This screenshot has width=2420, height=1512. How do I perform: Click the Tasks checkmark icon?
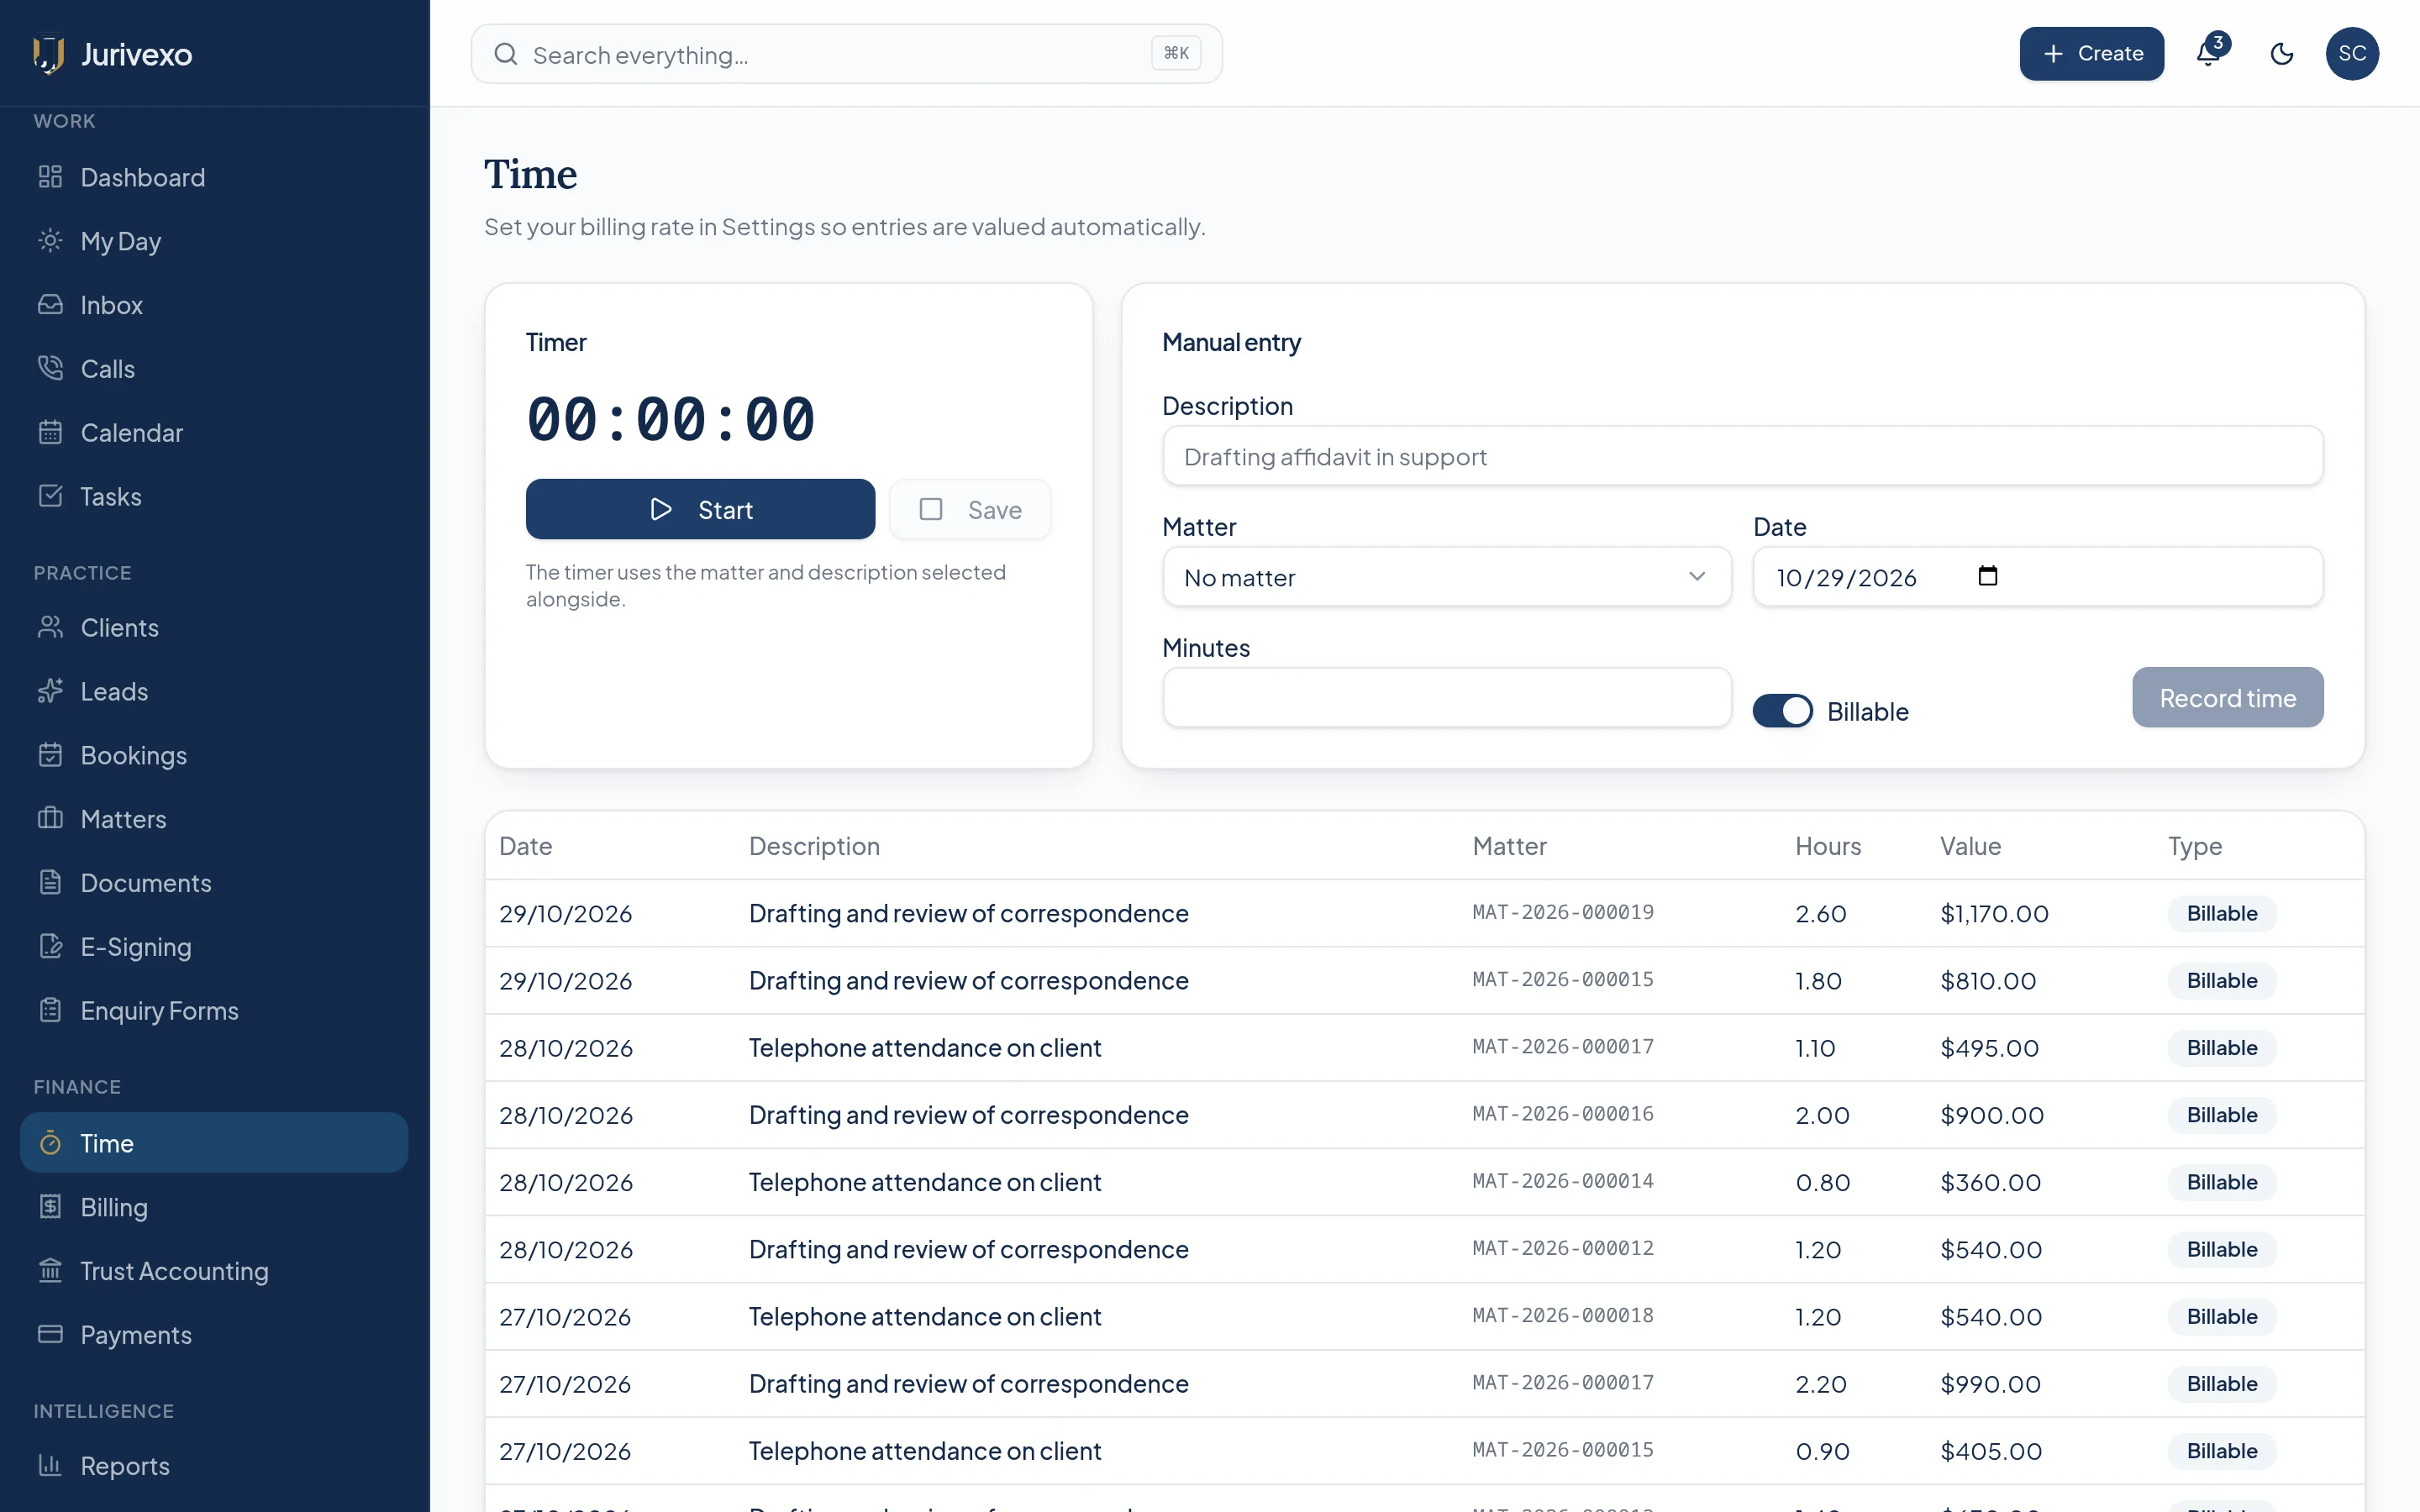point(50,497)
